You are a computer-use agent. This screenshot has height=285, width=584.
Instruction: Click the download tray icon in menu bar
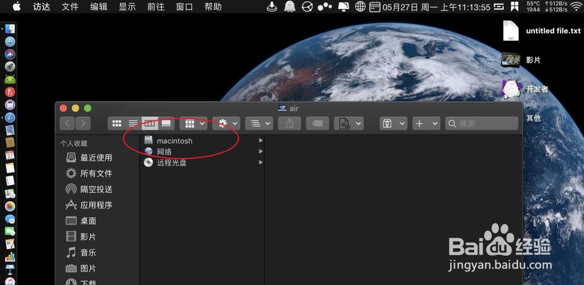272,6
